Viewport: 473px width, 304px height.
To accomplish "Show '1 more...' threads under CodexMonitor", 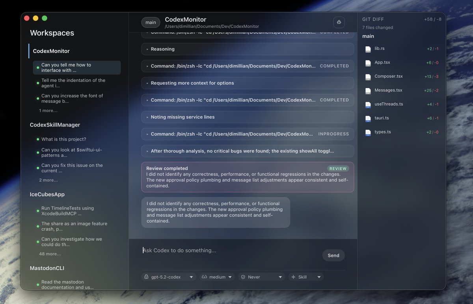I will click(48, 111).
